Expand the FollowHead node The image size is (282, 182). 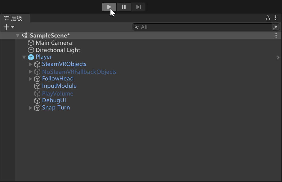[30, 79]
